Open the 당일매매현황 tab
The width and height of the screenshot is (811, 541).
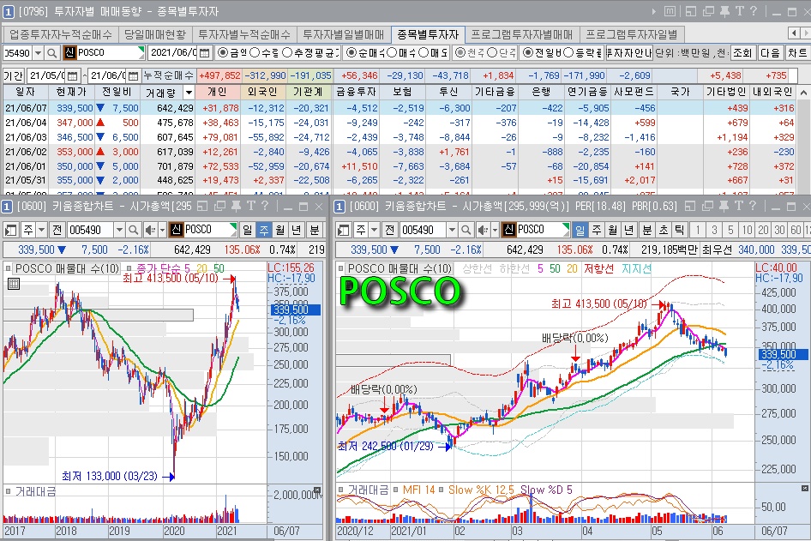(155, 34)
